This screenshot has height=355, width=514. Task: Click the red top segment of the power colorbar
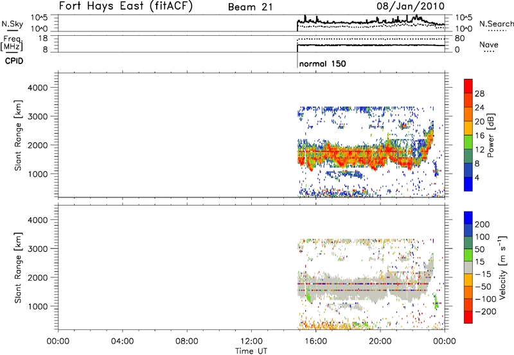pyautogui.click(x=468, y=86)
